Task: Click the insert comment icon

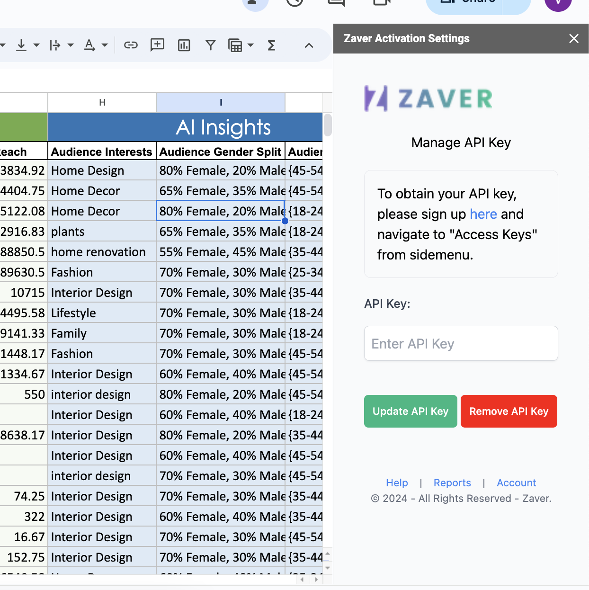Action: point(157,45)
